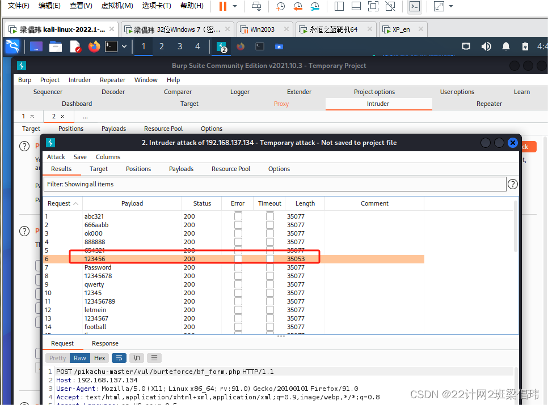Open the Repeater tab in Burp Suite
This screenshot has height=405, width=548.
(489, 104)
